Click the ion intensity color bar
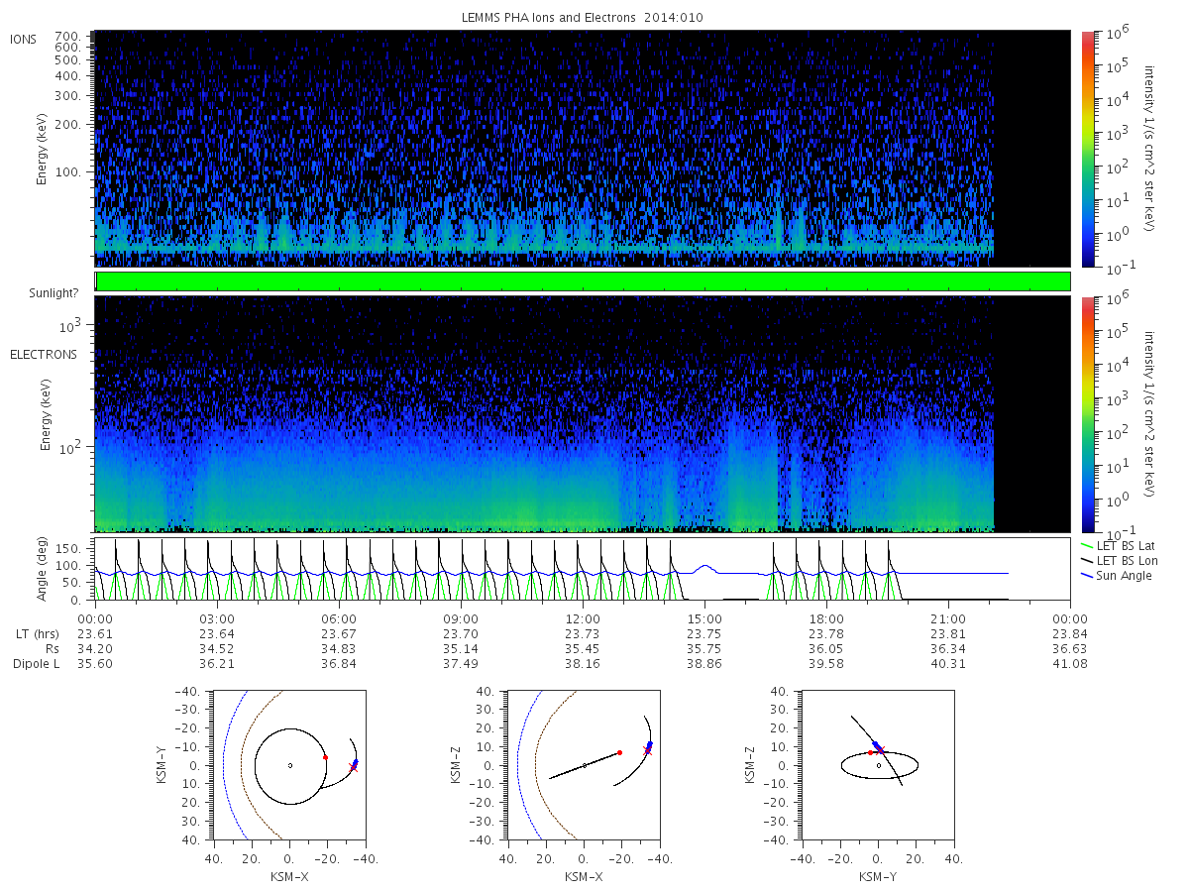 coord(1087,149)
